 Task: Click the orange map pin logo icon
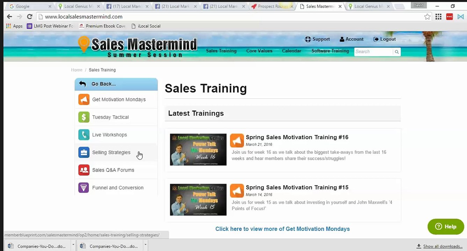click(x=84, y=44)
